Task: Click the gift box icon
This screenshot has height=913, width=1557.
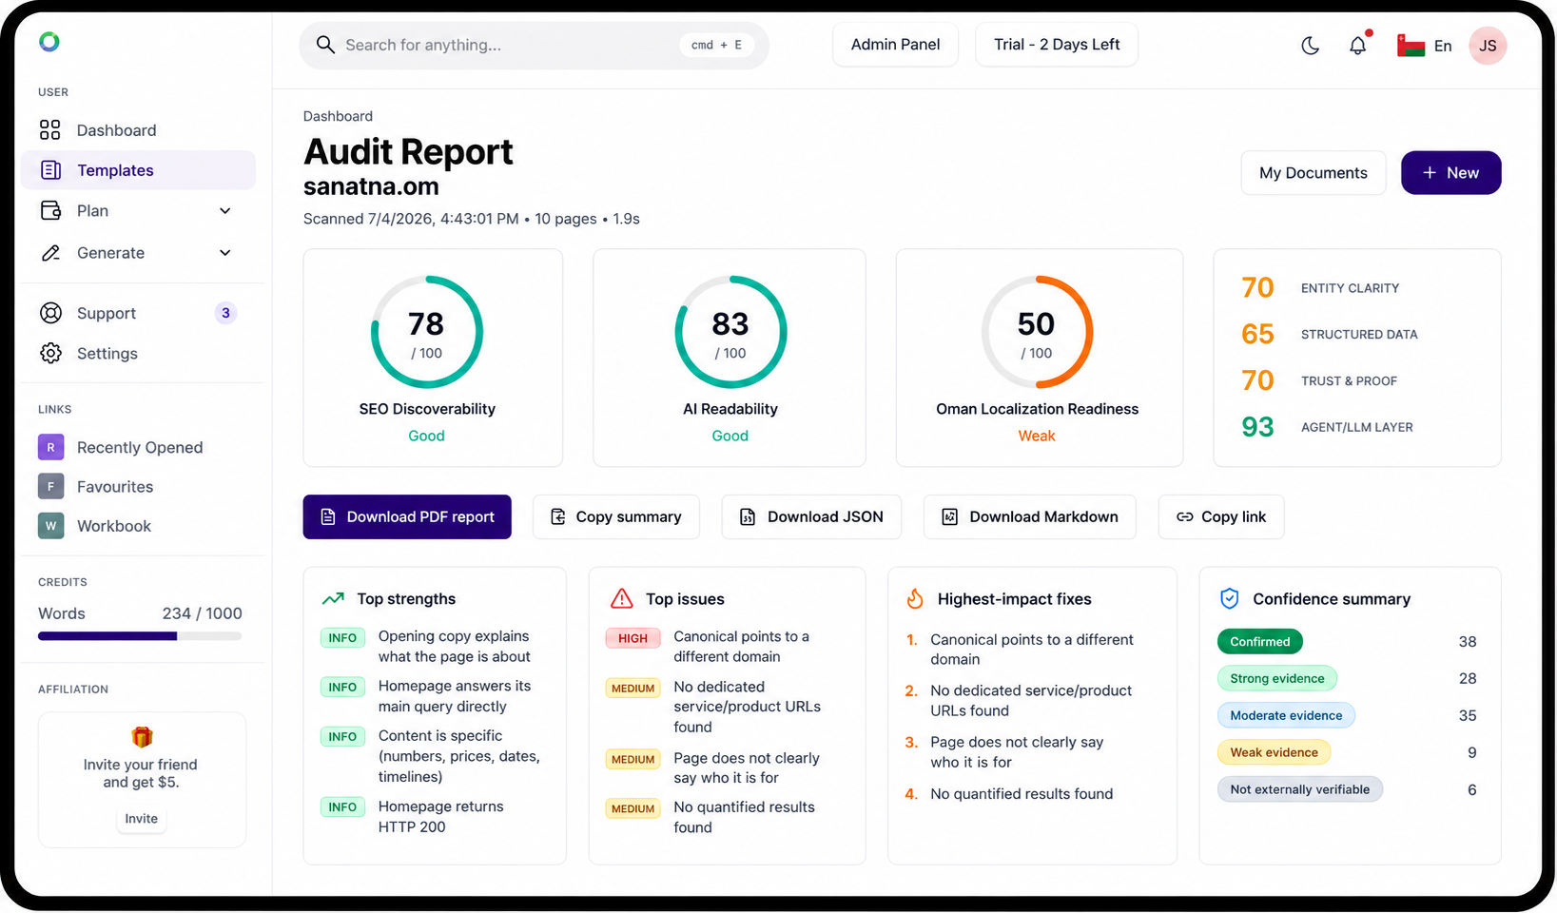Action: pos(142,737)
